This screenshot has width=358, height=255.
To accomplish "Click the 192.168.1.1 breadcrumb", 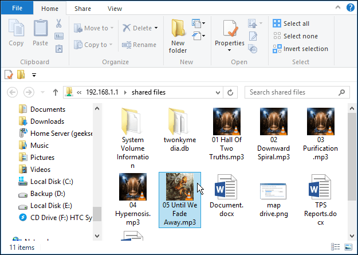I will (102, 92).
